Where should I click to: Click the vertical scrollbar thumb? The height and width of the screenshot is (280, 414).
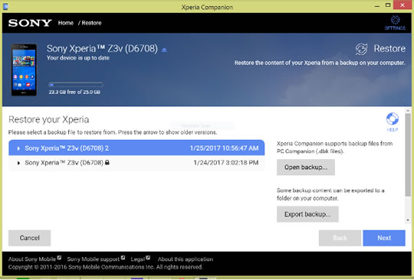pos(408,155)
